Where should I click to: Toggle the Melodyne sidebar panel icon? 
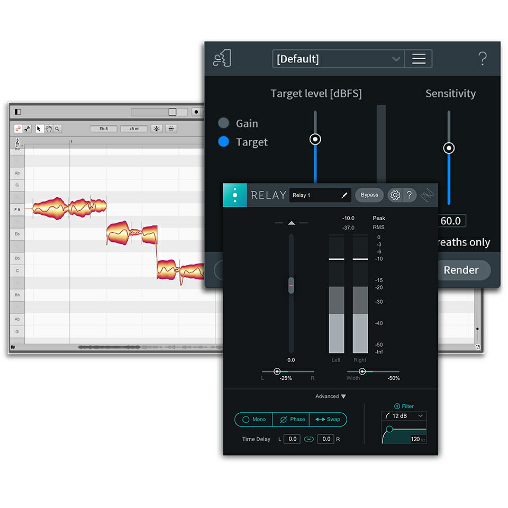[18, 112]
